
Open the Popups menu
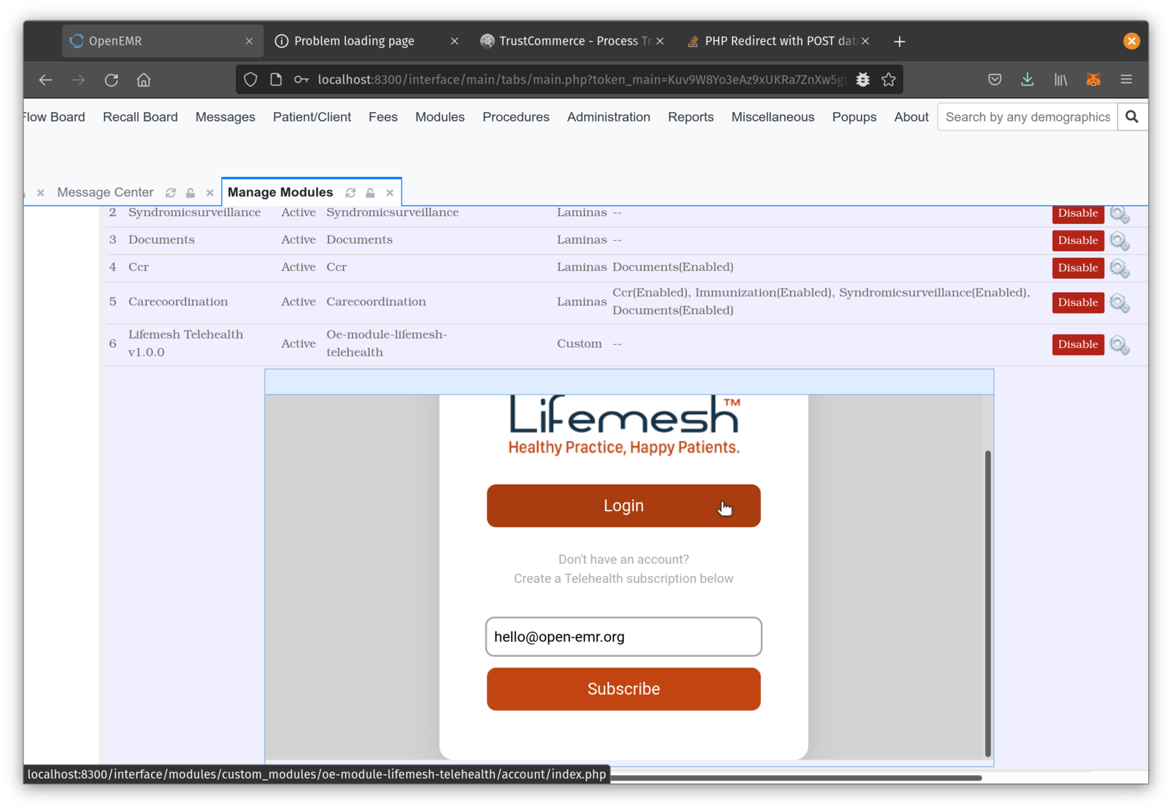[x=854, y=117]
